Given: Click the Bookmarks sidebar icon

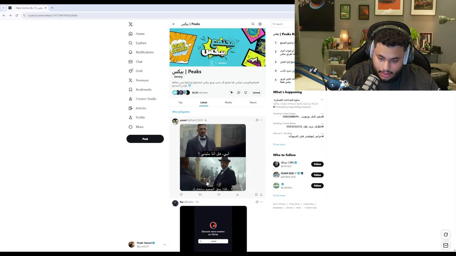Looking at the screenshot, I should (130, 90).
